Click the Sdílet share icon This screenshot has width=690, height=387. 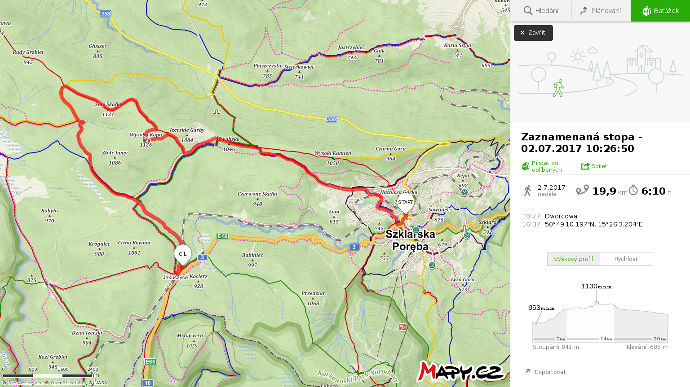585,166
